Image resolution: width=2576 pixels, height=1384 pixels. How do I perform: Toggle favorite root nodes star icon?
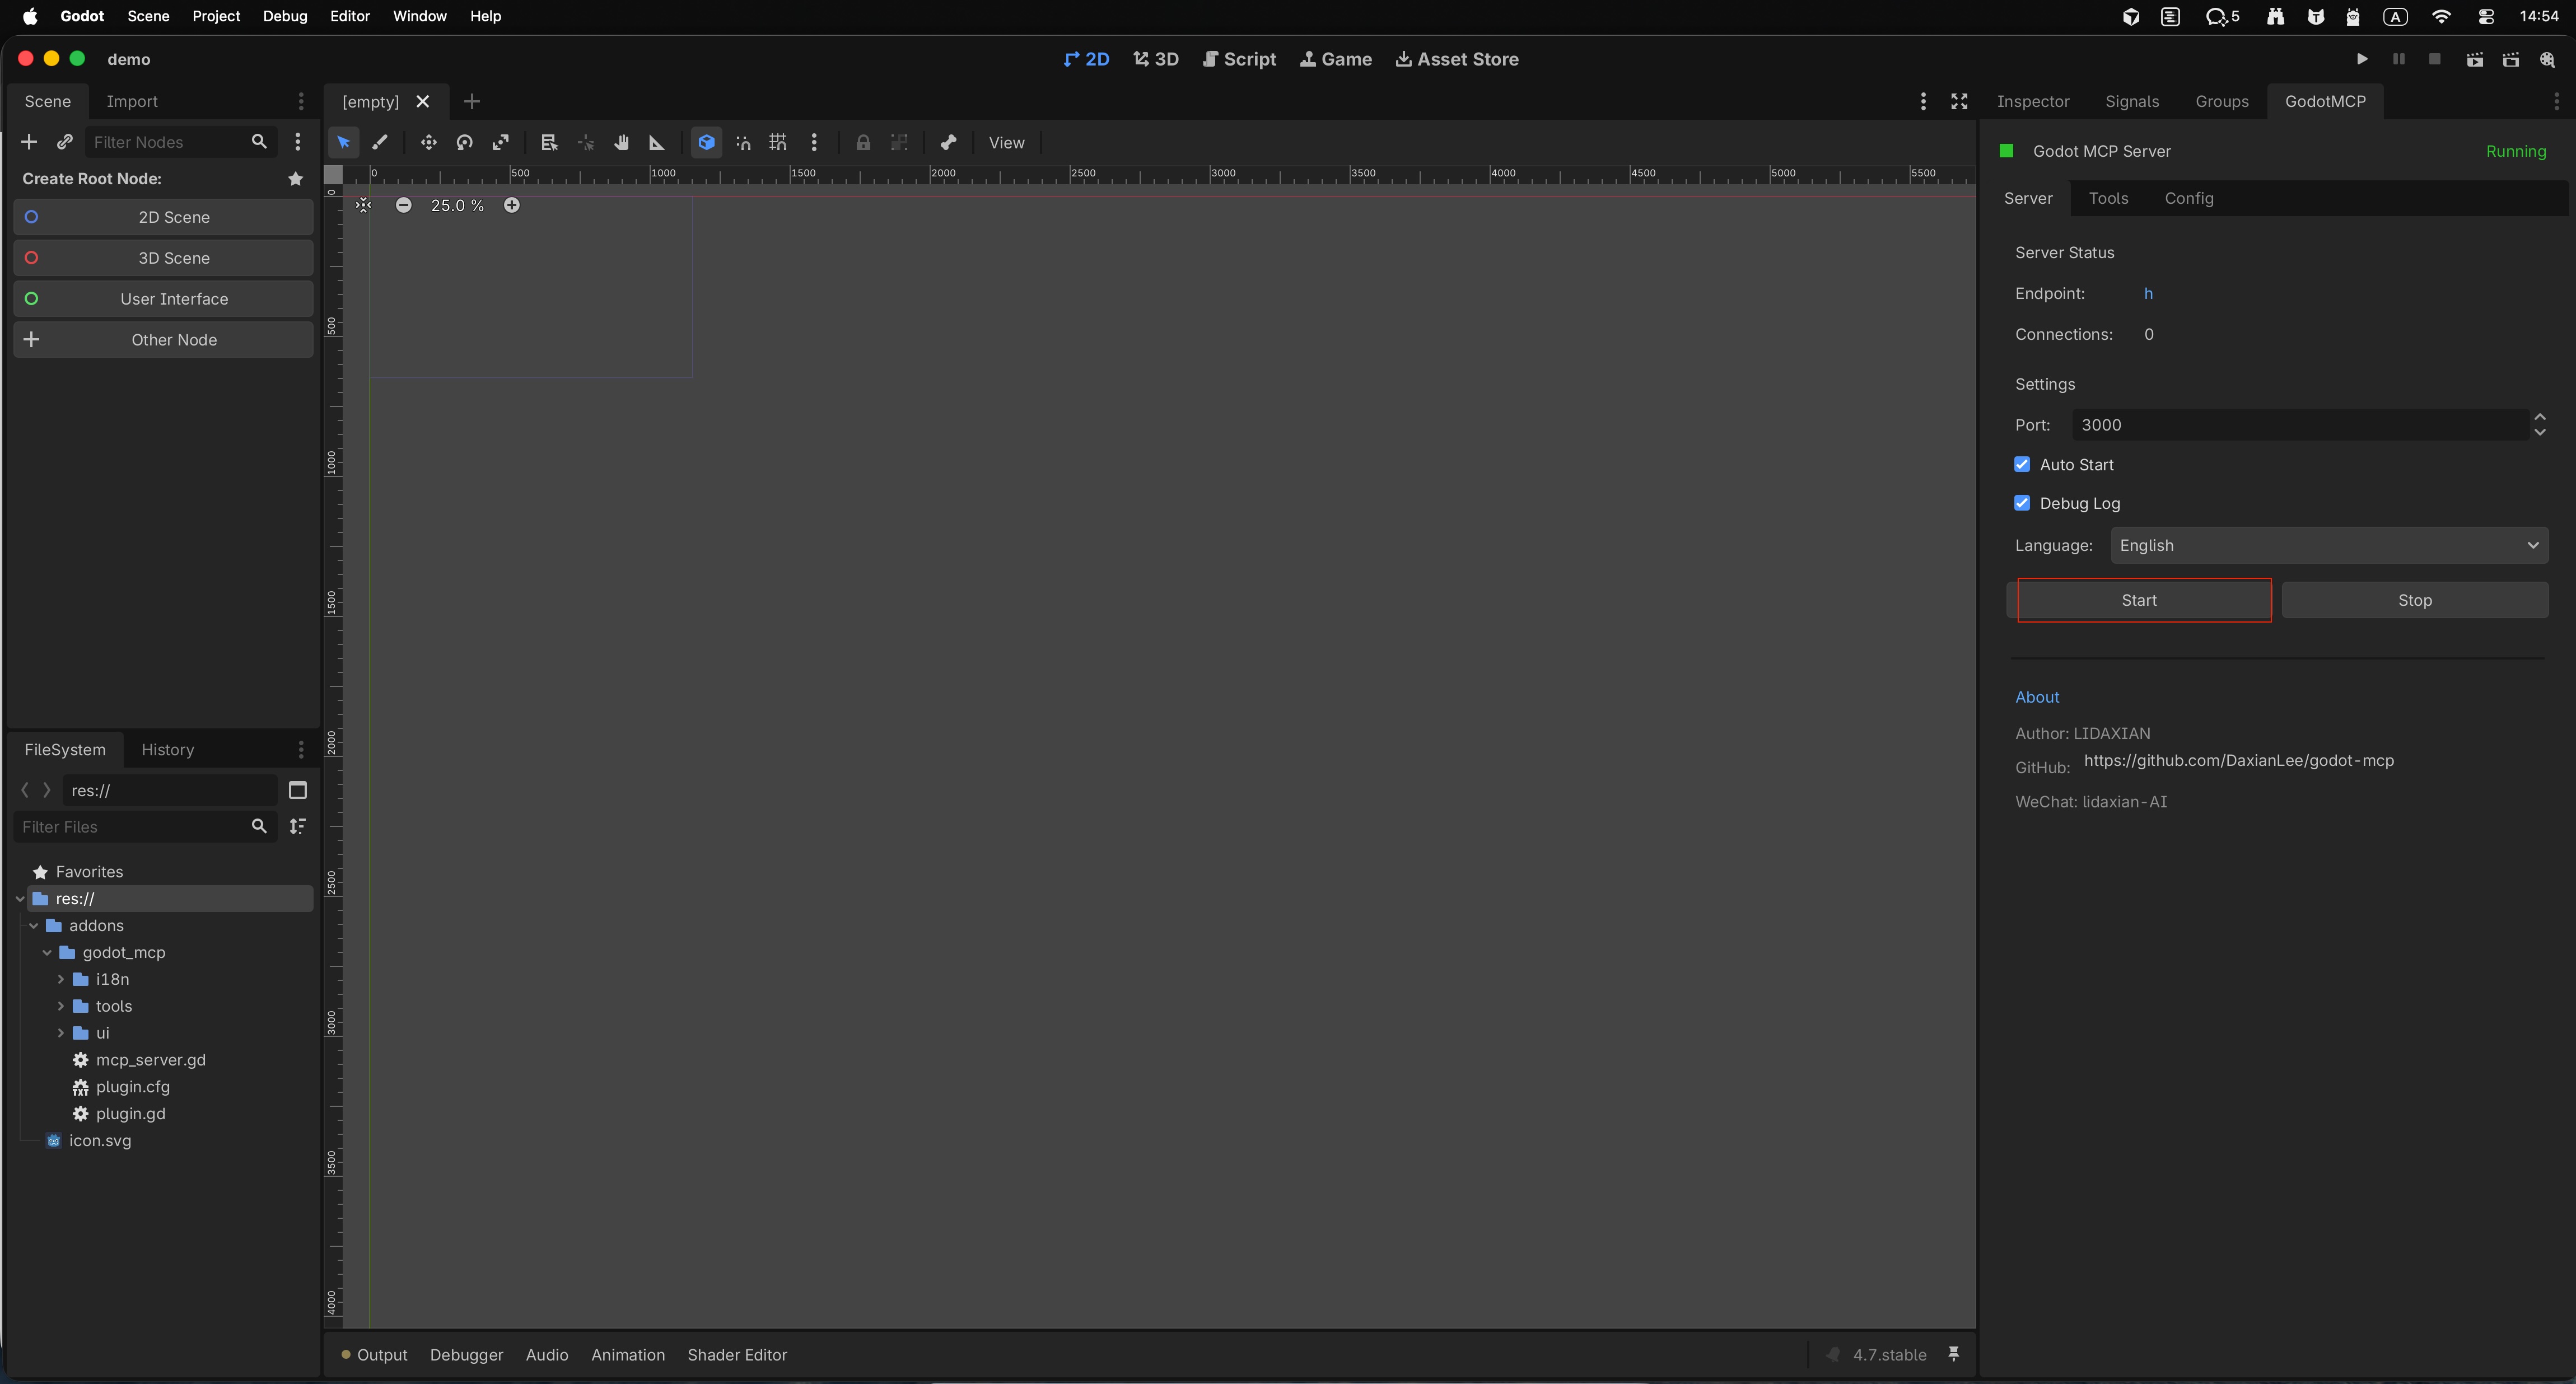pos(296,179)
